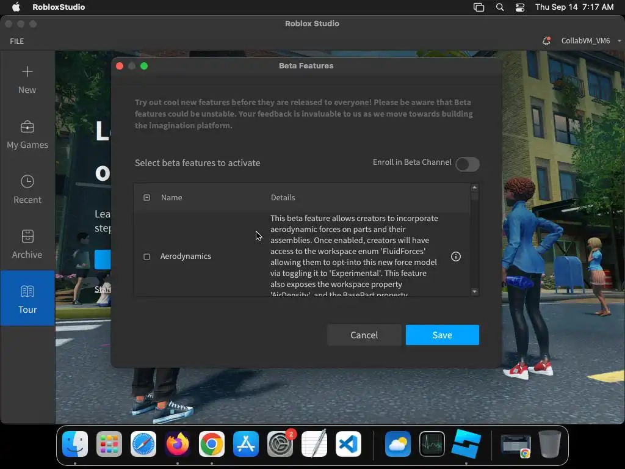Click the Aerodynamics feature name

[186, 256]
